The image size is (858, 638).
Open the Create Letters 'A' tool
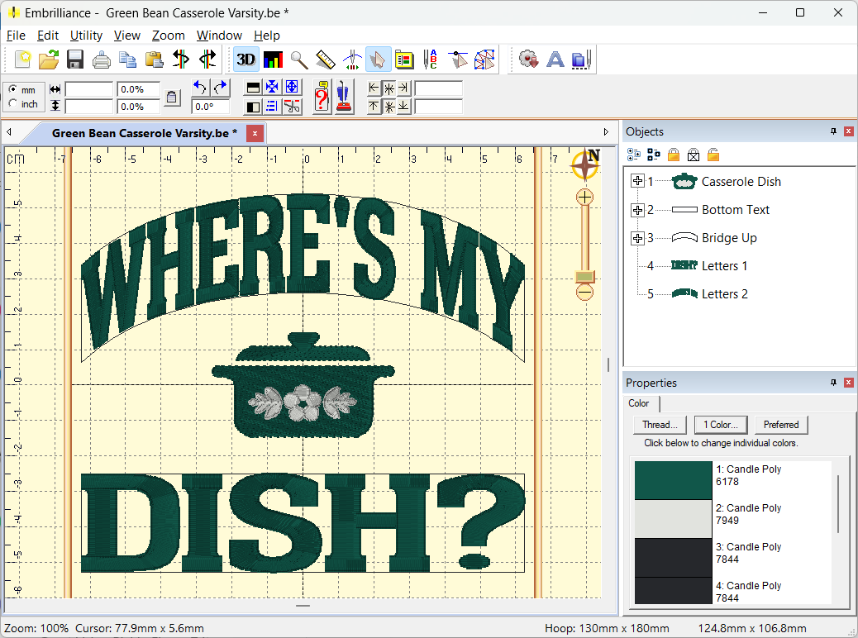tap(555, 60)
